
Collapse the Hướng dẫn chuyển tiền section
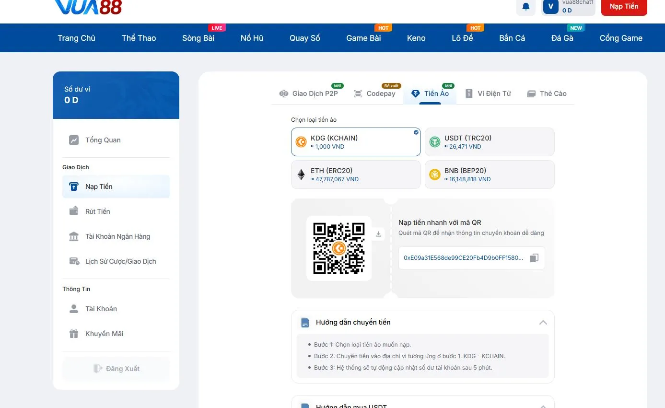coord(543,322)
